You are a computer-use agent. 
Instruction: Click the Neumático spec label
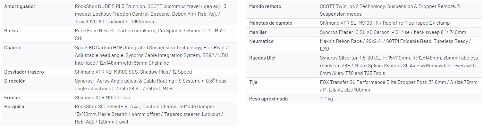click(x=261, y=41)
